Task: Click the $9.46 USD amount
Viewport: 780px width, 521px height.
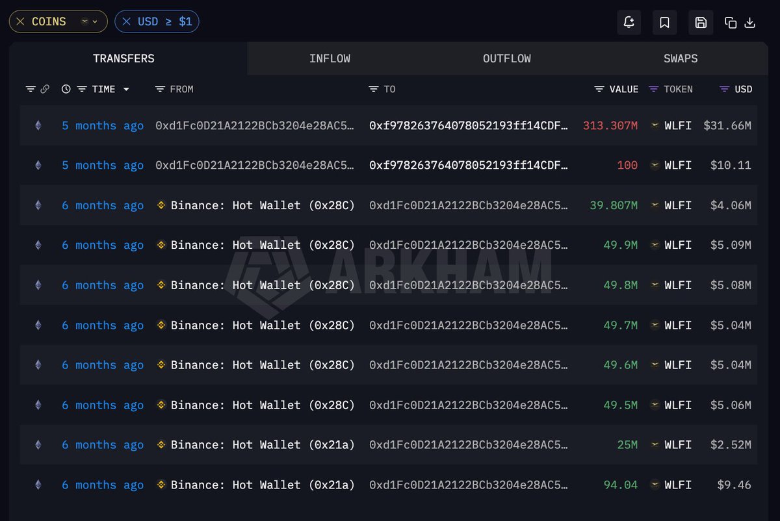Action: click(x=734, y=485)
